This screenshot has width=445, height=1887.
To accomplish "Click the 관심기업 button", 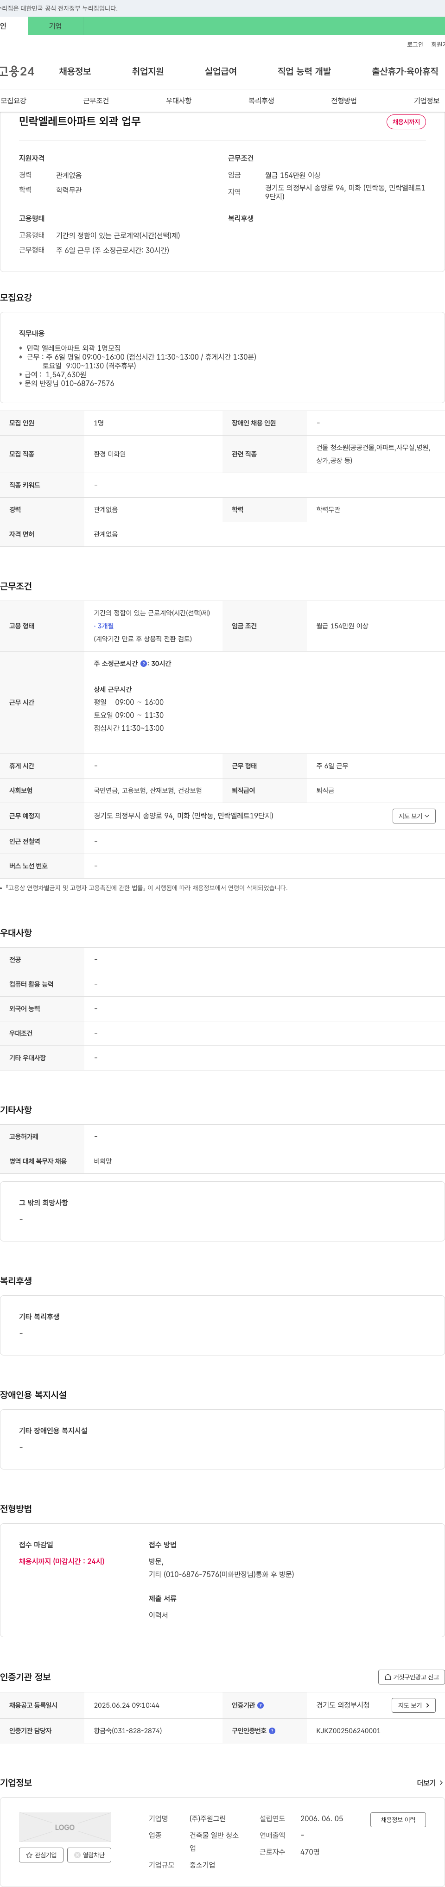I will pyautogui.click(x=41, y=1855).
